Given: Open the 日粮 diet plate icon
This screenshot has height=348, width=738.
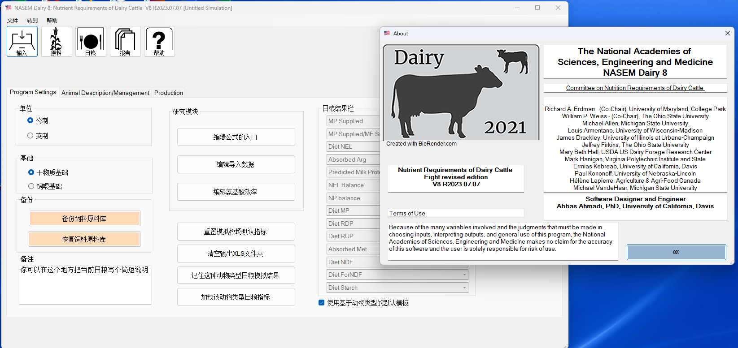Looking at the screenshot, I should point(91,41).
